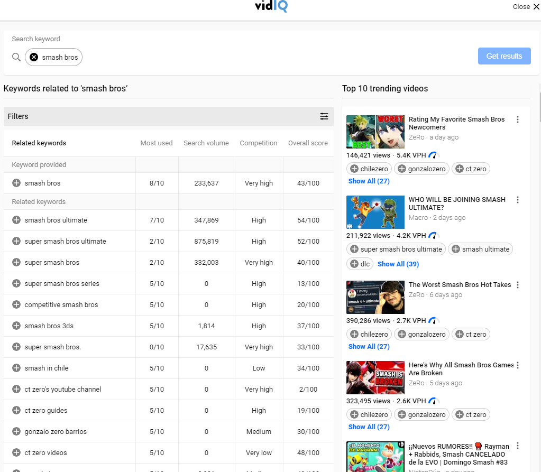This screenshot has width=541, height=472.
Task: Add 'dlc' tag chip
Action: click(360, 264)
